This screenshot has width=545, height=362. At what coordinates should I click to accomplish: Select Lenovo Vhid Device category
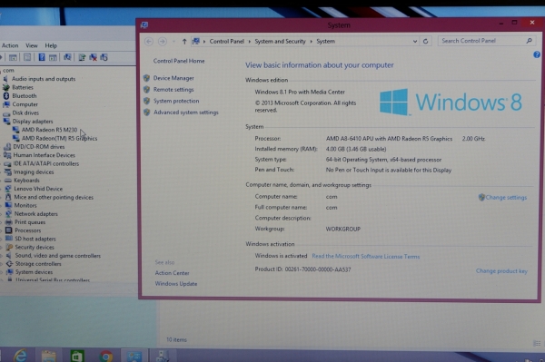(x=38, y=189)
